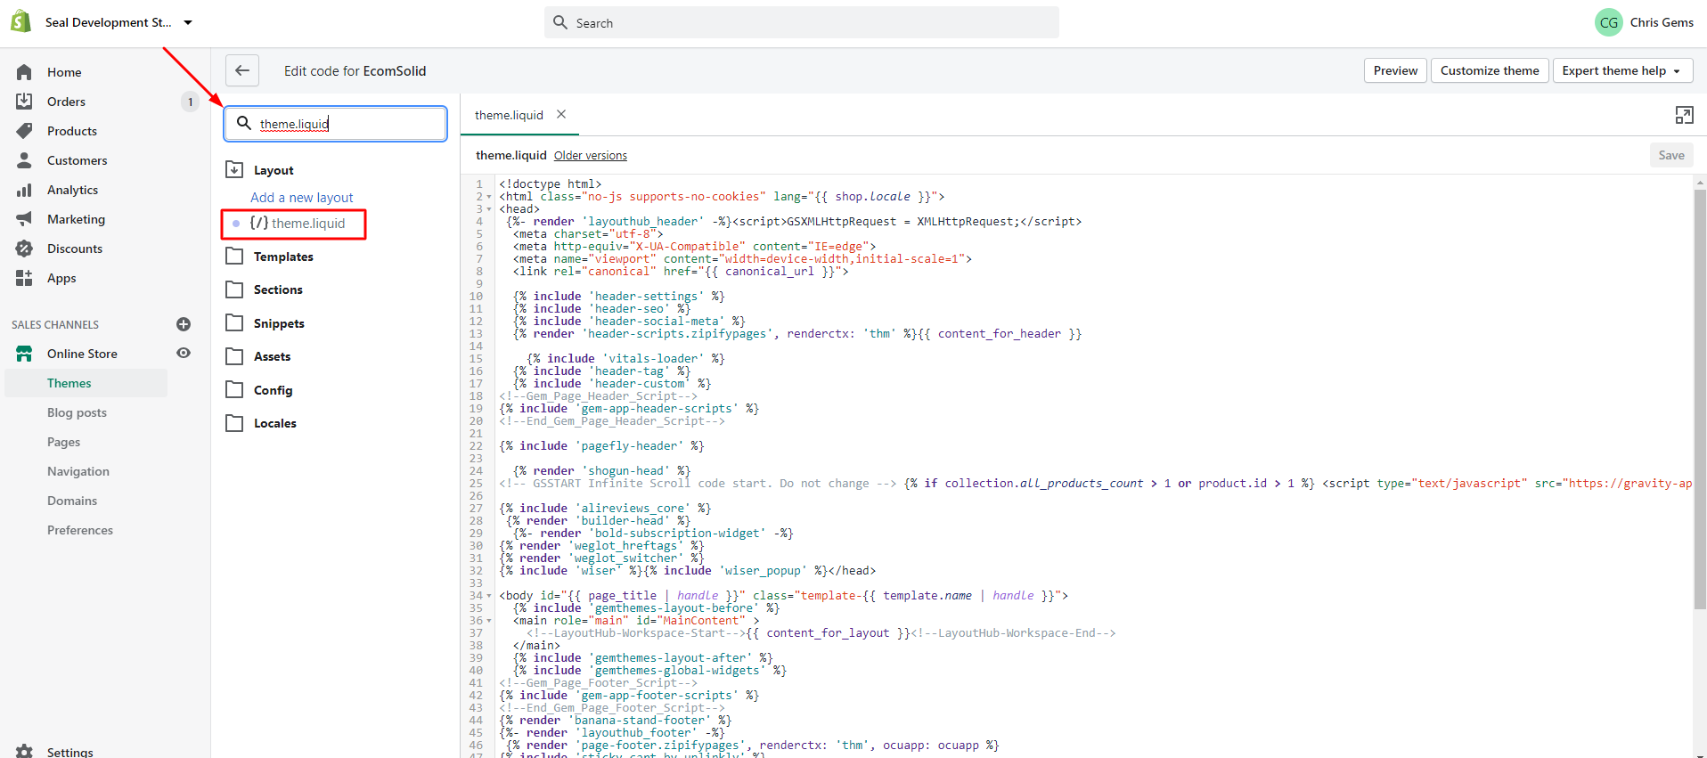Image resolution: width=1707 pixels, height=758 pixels.
Task: Go to Home in sidebar
Action: click(x=64, y=72)
